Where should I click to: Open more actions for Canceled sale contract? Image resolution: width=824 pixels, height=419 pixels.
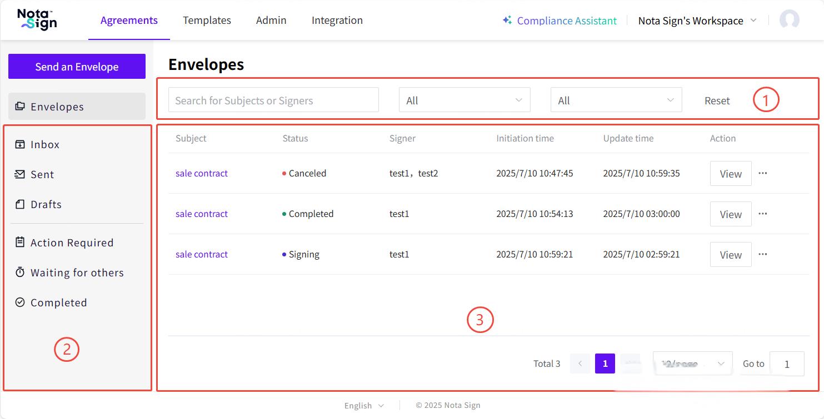[762, 173]
